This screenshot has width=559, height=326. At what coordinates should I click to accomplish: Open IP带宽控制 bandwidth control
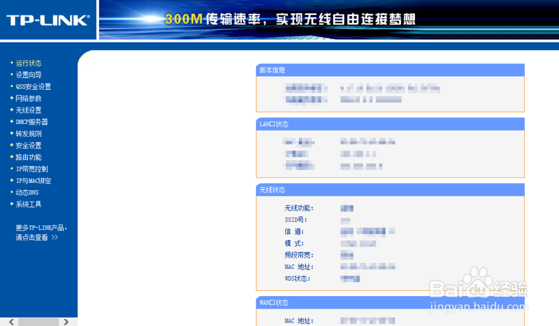(31, 169)
